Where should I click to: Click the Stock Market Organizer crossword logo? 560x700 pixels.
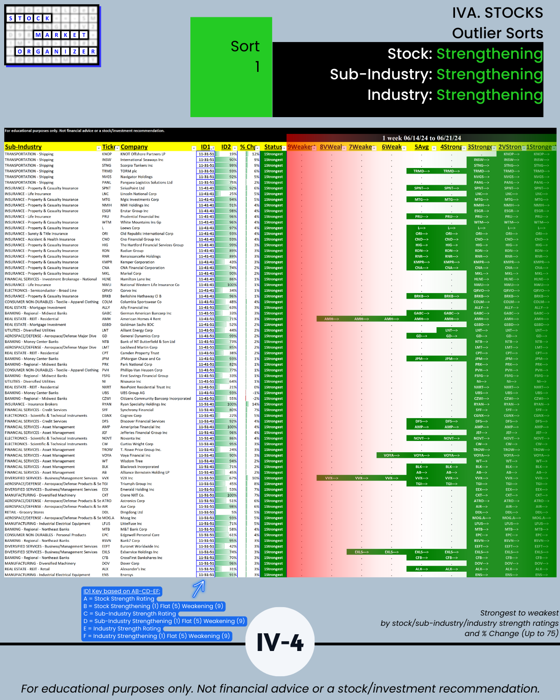click(x=52, y=35)
